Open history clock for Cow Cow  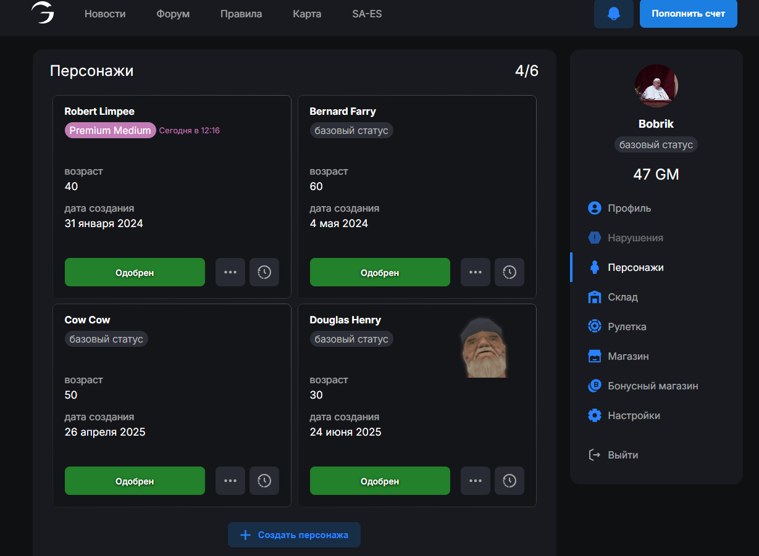pyautogui.click(x=264, y=481)
